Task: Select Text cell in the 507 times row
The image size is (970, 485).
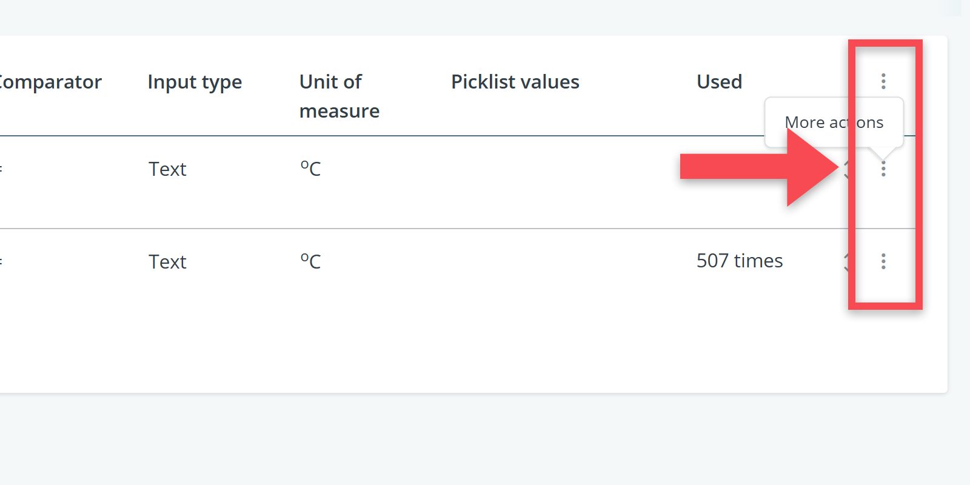Action: [167, 262]
